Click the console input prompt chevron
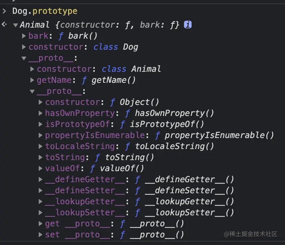 [4, 11]
